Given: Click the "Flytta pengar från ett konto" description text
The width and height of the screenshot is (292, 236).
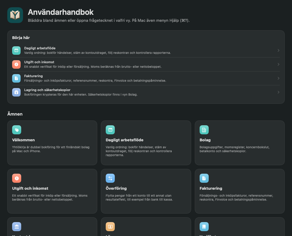Looking at the screenshot, I should (139, 198).
